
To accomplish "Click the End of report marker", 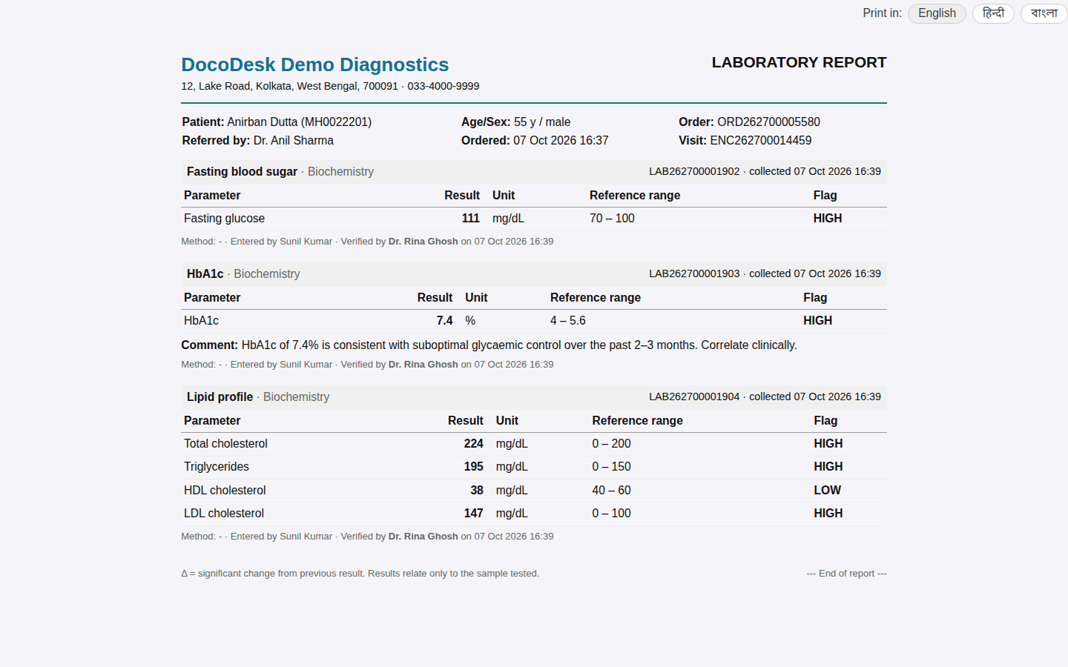I will click(846, 574).
